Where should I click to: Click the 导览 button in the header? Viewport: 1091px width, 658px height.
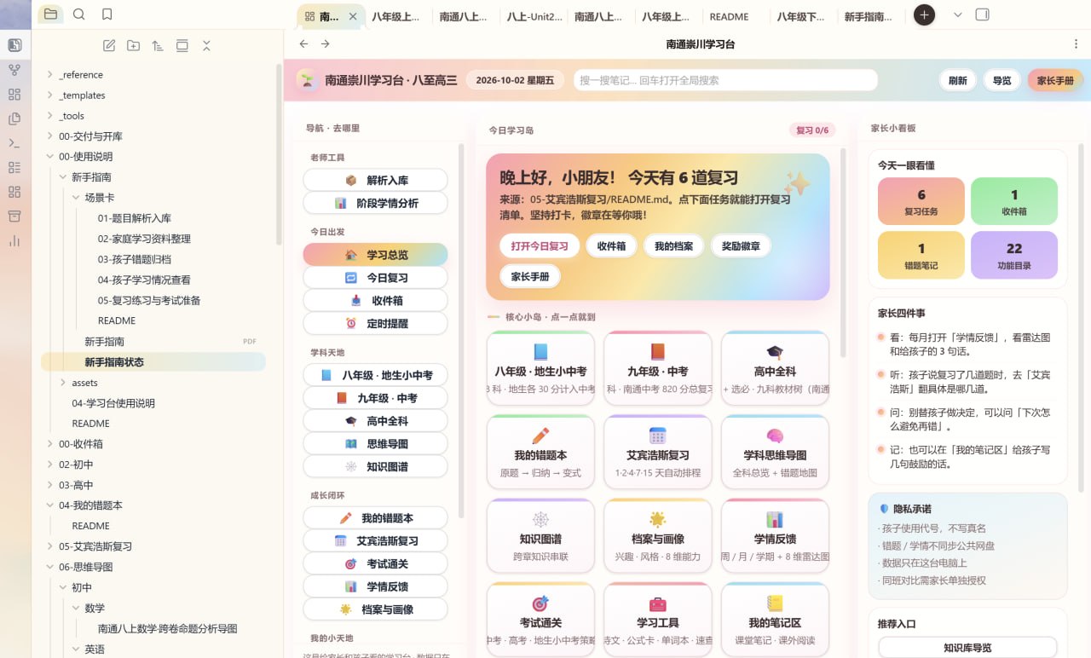tap(1001, 80)
